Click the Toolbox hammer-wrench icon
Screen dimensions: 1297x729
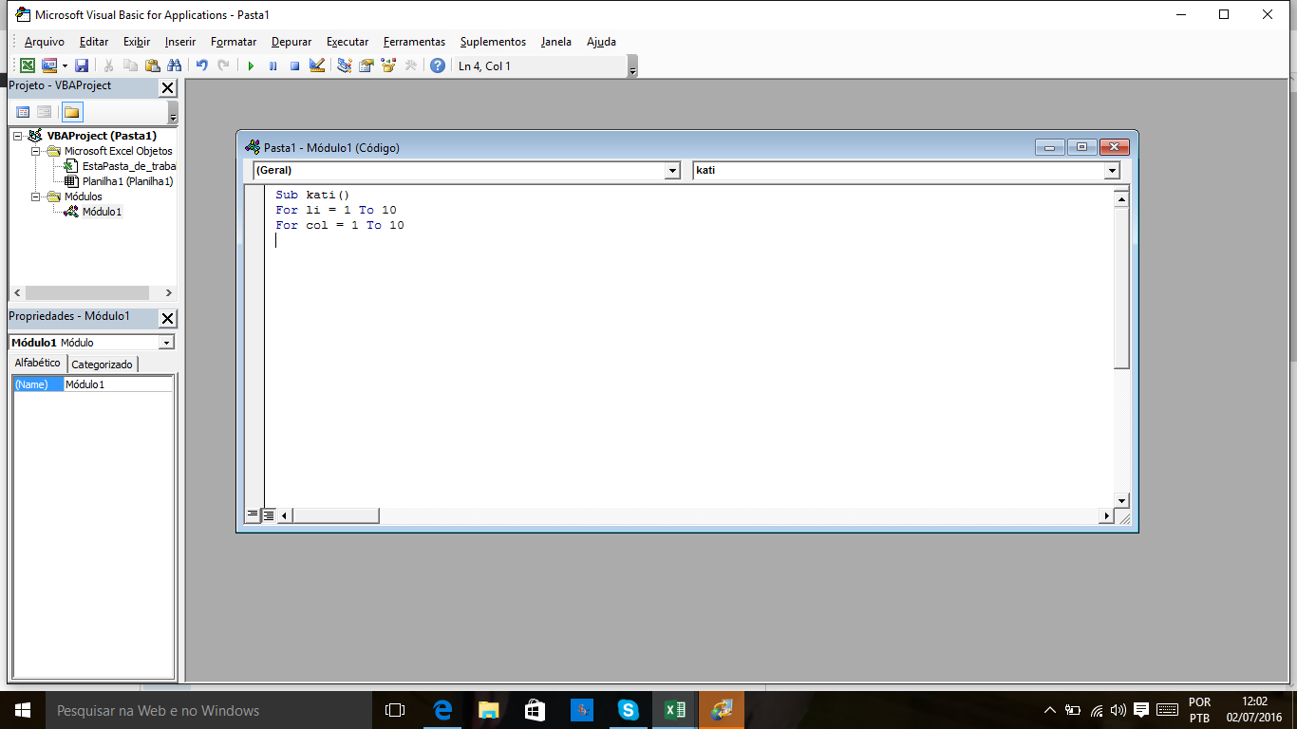point(410,65)
